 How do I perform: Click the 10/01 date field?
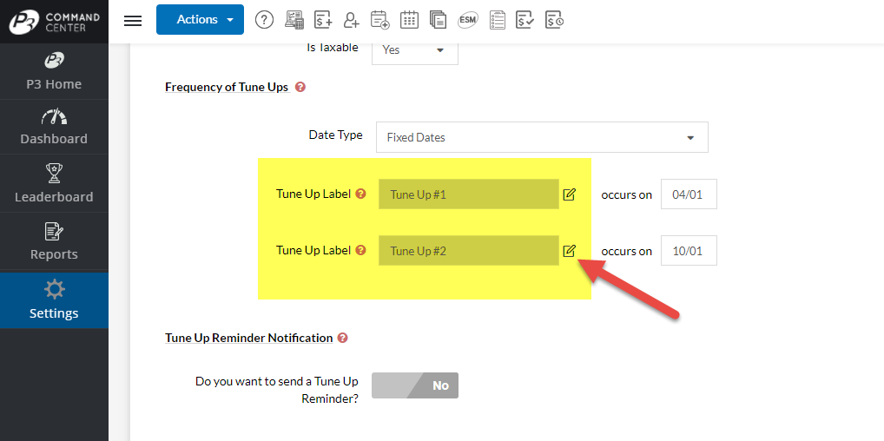pyautogui.click(x=689, y=251)
